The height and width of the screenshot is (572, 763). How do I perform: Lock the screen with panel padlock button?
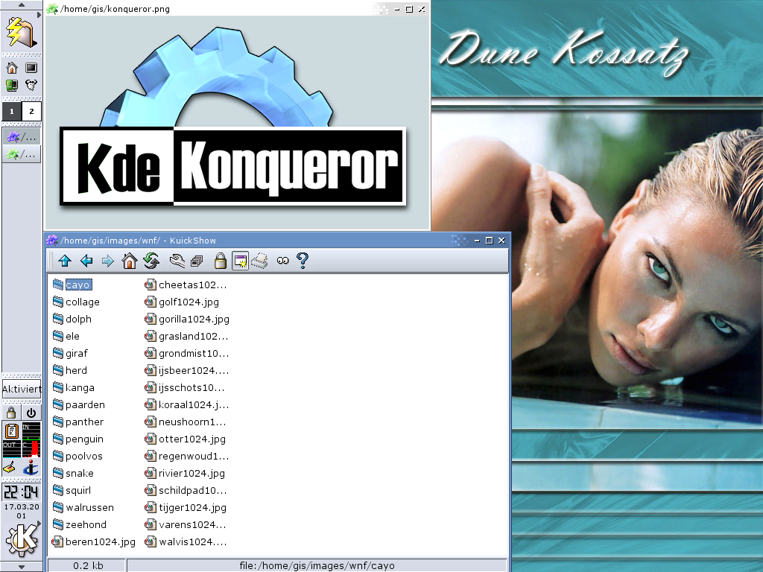[x=11, y=413]
